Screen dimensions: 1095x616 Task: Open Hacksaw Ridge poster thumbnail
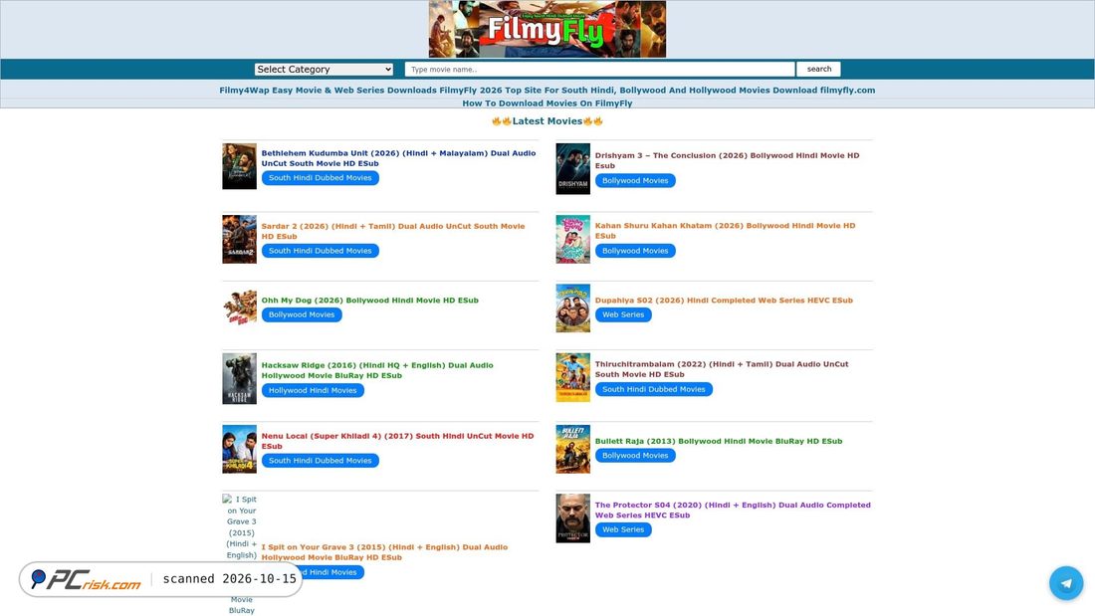(x=240, y=378)
